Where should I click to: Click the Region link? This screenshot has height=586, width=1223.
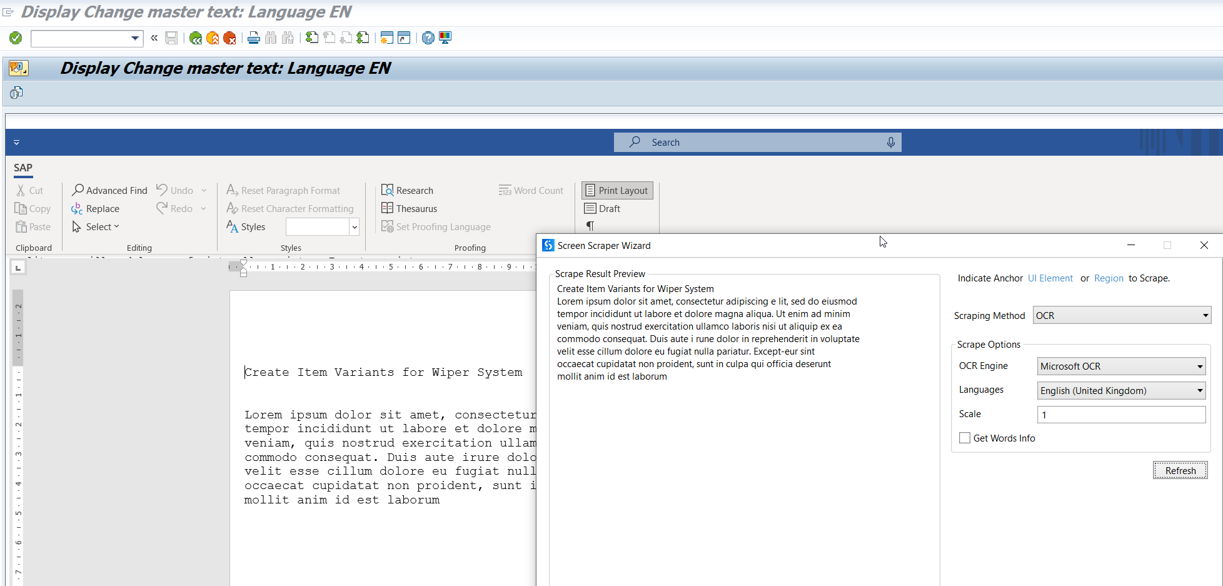point(1109,278)
